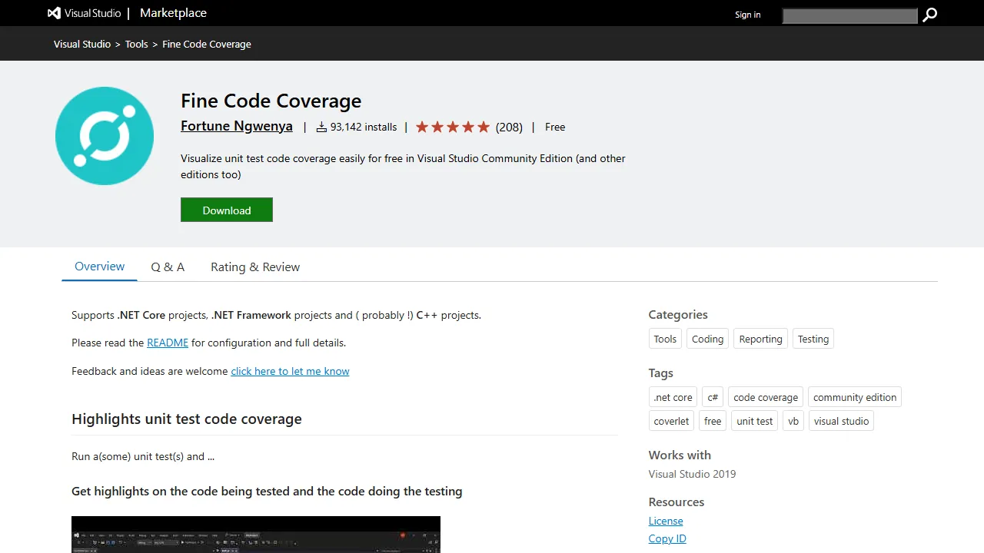984x553 pixels.
Task: Select the Fine Code Coverage extension logo
Action: pyautogui.click(x=104, y=135)
